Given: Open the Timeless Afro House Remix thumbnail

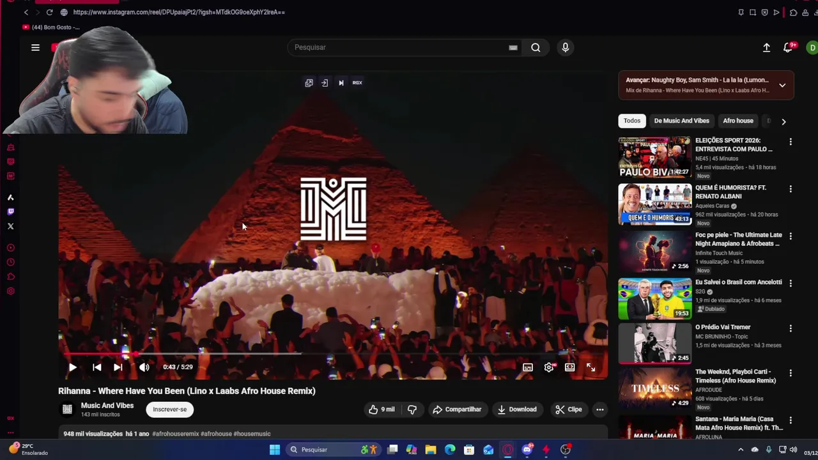Looking at the screenshot, I should pos(654,388).
